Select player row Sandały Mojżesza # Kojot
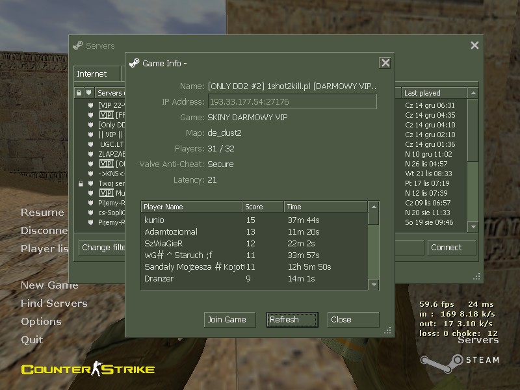The height and width of the screenshot is (390, 520). coord(254,266)
